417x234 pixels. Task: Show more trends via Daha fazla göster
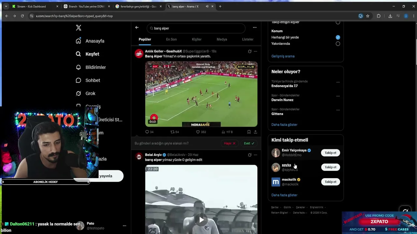coord(284,125)
